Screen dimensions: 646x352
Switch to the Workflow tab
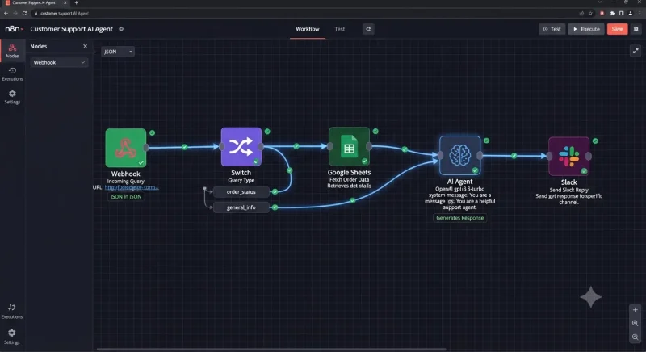(x=308, y=29)
